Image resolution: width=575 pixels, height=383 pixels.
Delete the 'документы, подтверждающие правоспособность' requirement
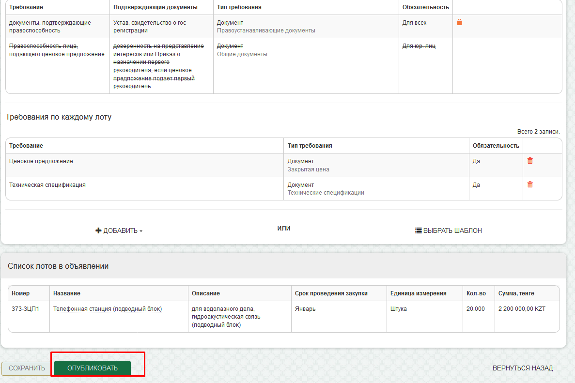point(459,22)
